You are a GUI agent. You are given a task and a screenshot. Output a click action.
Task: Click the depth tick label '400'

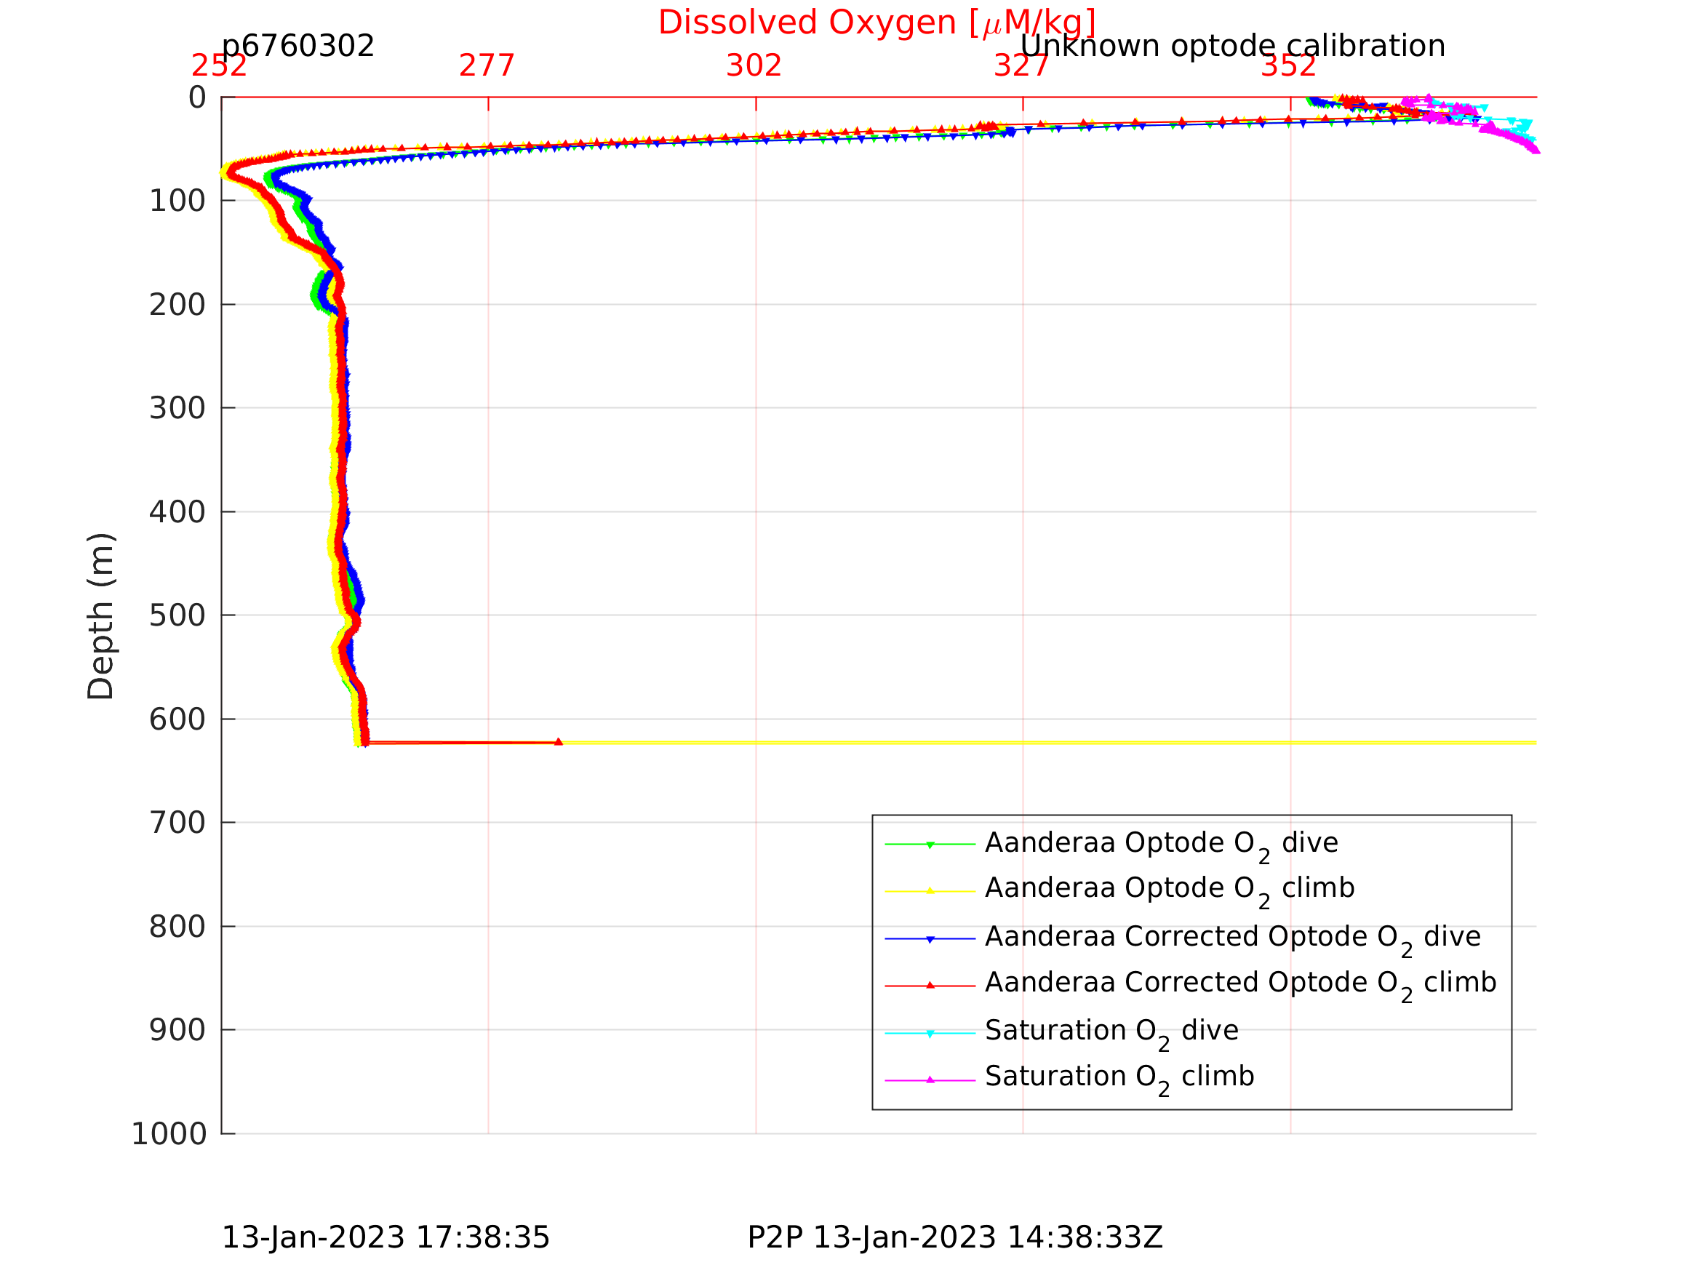pos(177,512)
